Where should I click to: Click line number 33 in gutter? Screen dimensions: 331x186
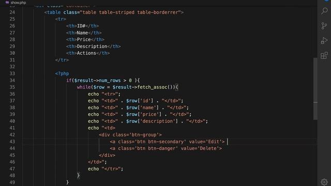tap(12, 73)
